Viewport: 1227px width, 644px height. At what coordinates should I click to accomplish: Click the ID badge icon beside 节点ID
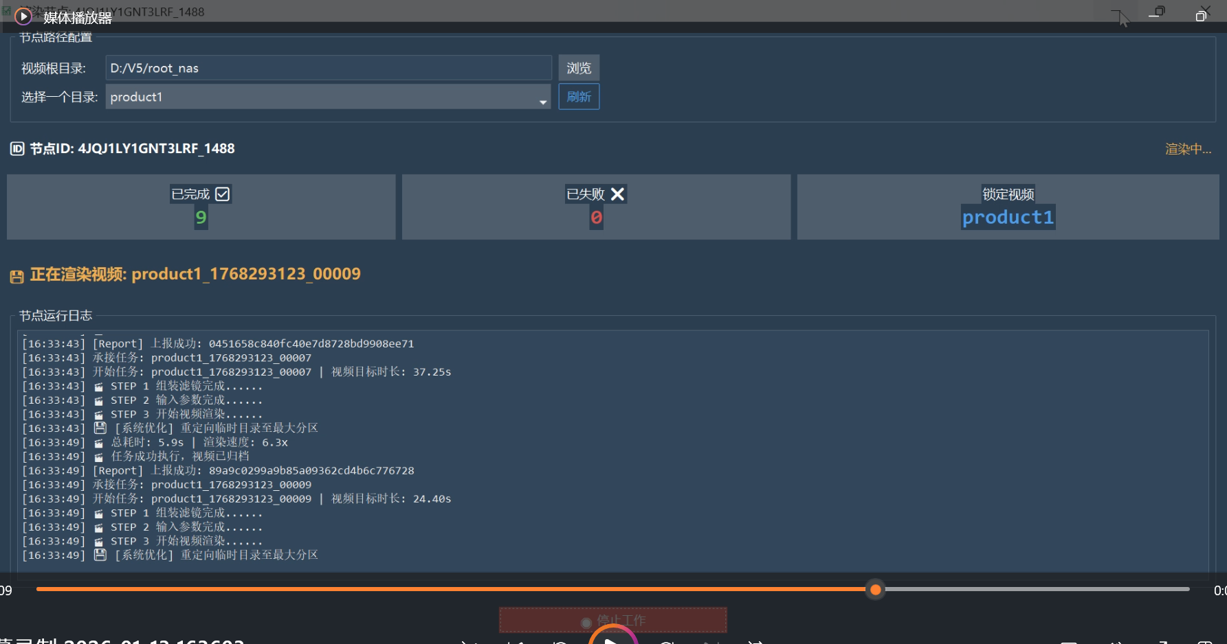17,149
